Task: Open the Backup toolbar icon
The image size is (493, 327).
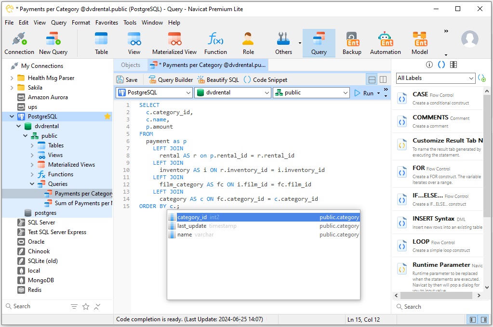Action: pyautogui.click(x=352, y=43)
